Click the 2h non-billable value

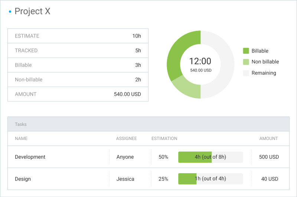(x=138, y=80)
